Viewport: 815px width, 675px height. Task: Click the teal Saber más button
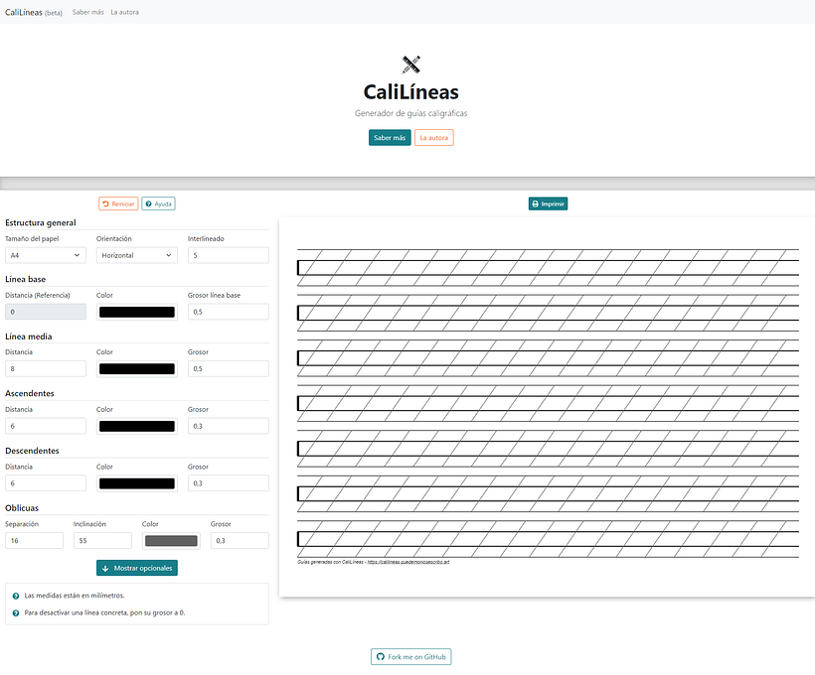tap(389, 138)
